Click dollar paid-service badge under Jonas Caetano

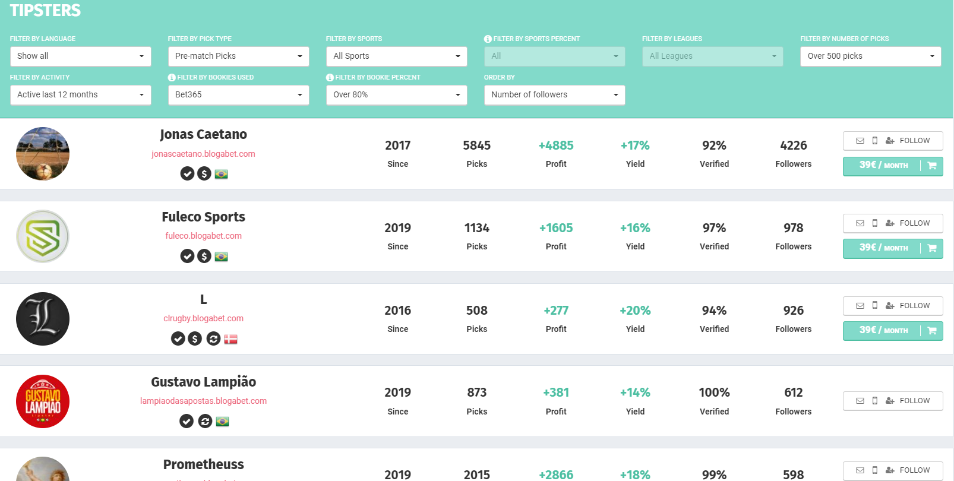[x=204, y=173]
